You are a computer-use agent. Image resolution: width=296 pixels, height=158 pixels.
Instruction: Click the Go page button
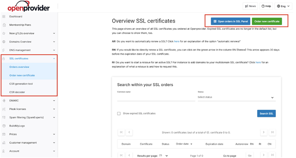(x=250, y=156)
